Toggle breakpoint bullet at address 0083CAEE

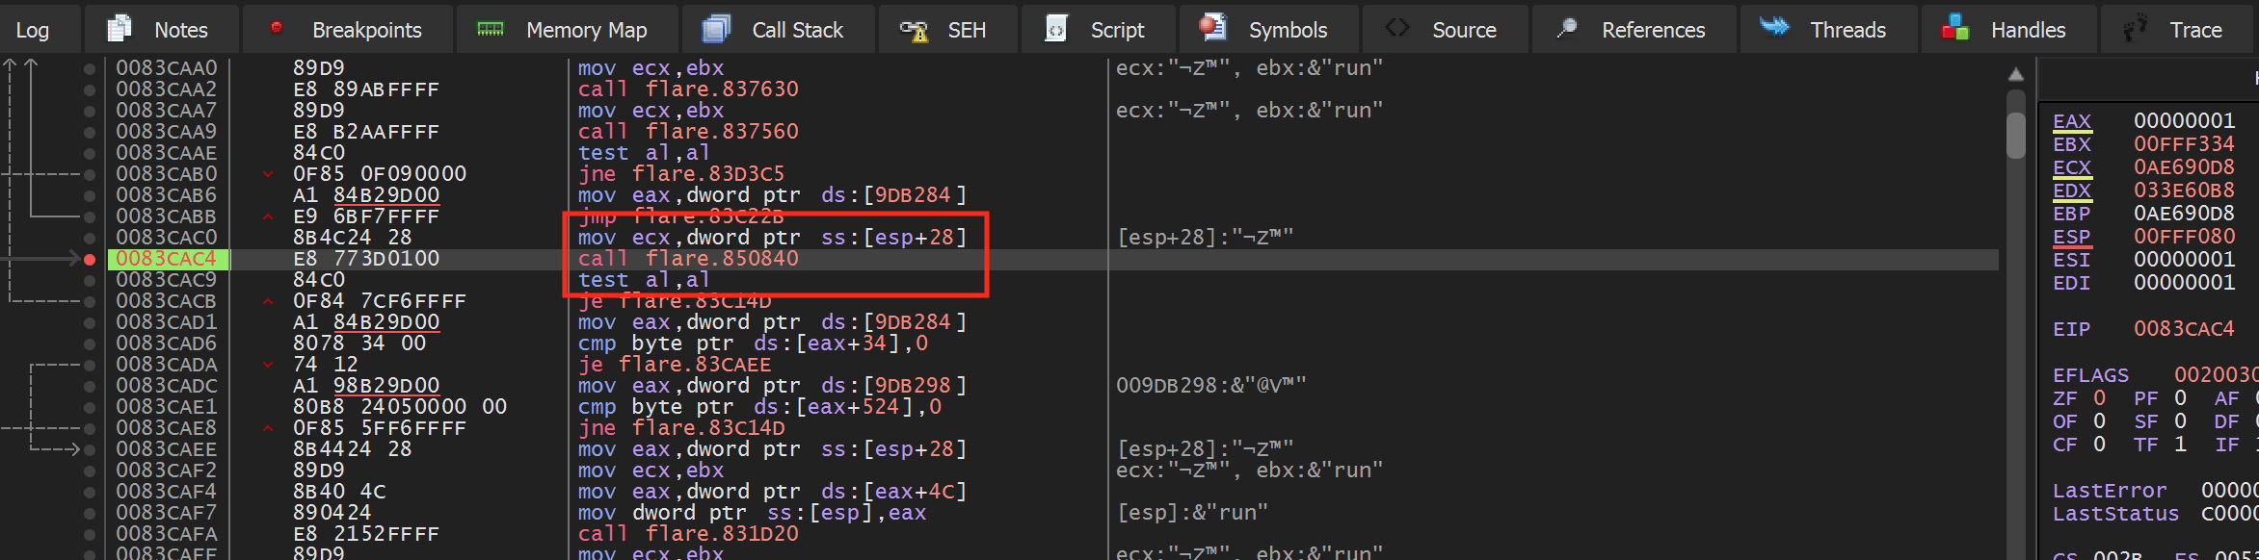click(x=90, y=449)
